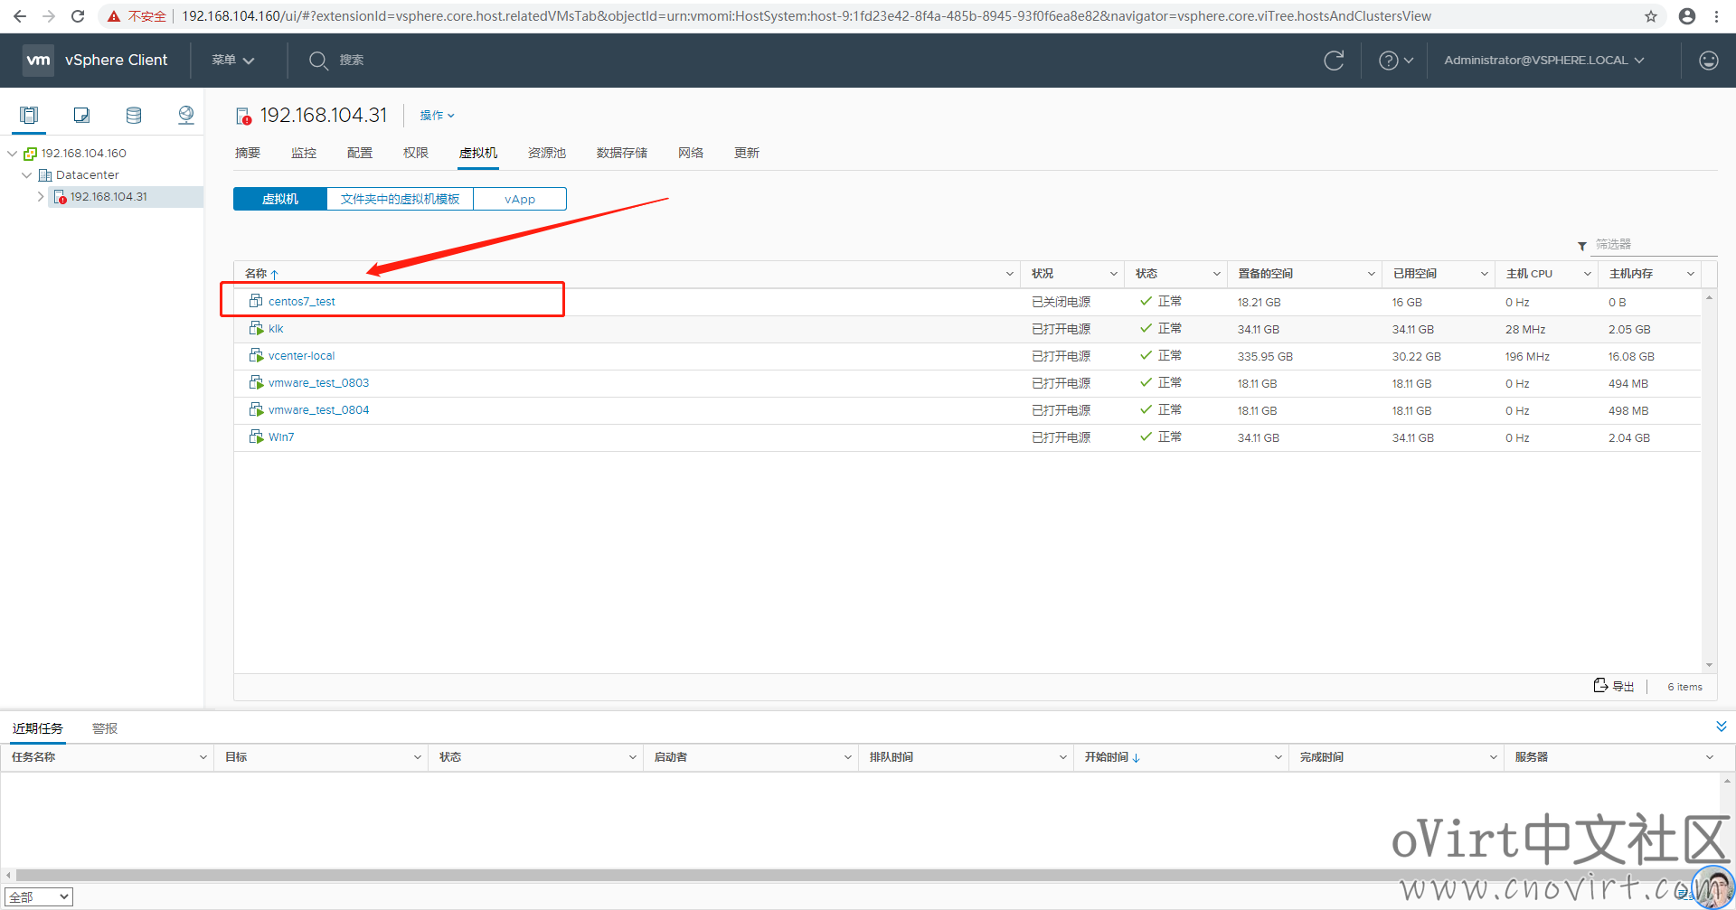Open the Administrator@VSPHERE.LOCAL user menu
Viewport: 1736px width, 910px height.
point(1544,60)
